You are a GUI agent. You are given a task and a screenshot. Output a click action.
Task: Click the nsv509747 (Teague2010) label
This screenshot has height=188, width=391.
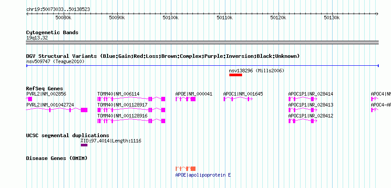click(x=55, y=61)
